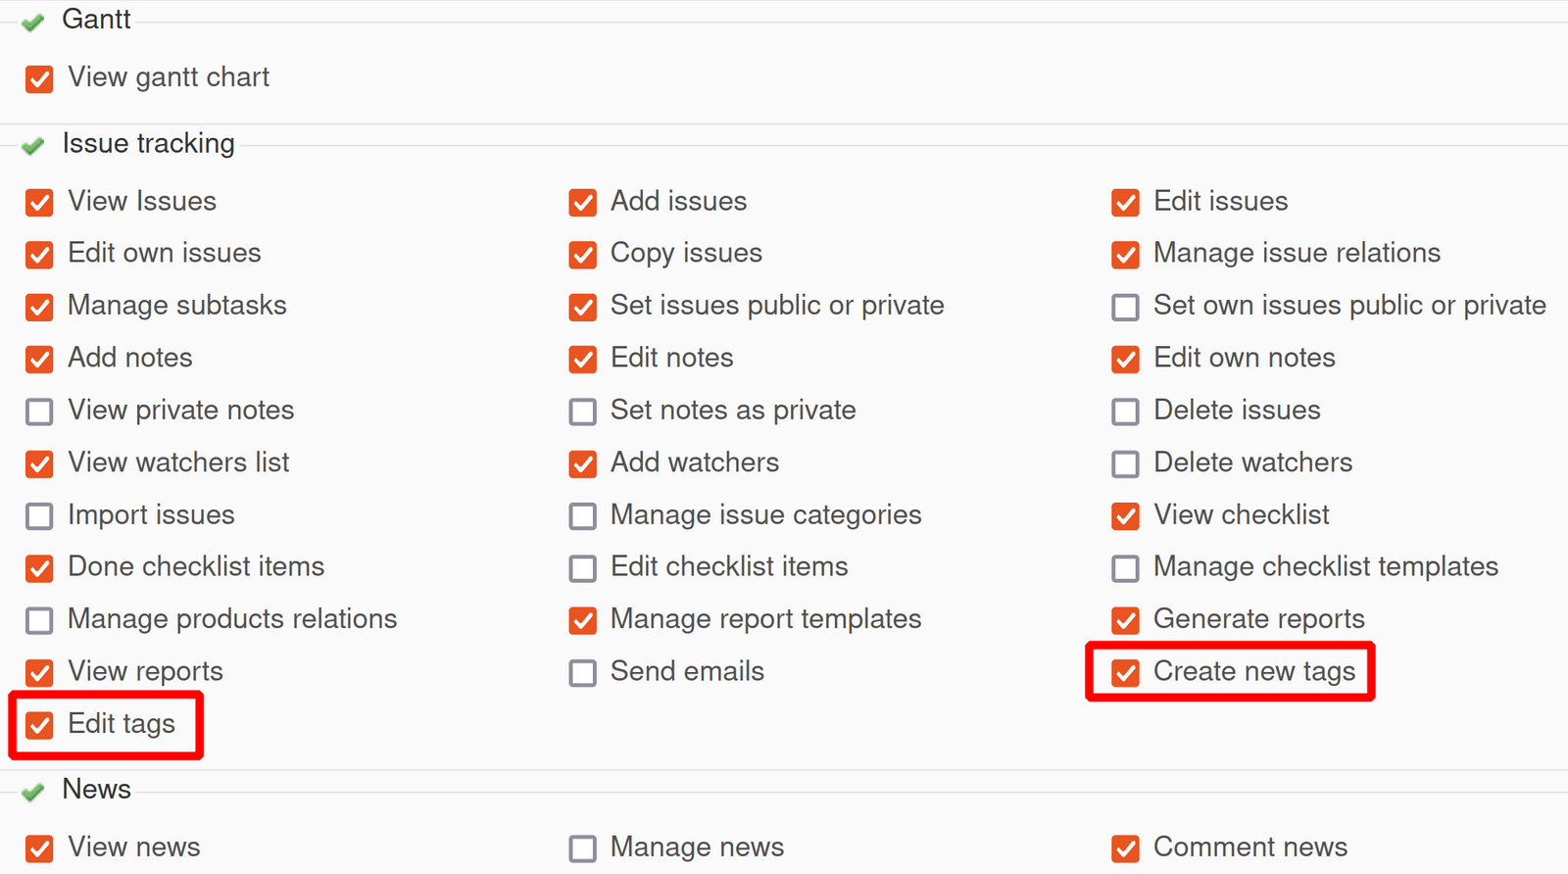The image size is (1568, 874).
Task: Check the Manage issue categories permission
Action: pyautogui.click(x=582, y=516)
